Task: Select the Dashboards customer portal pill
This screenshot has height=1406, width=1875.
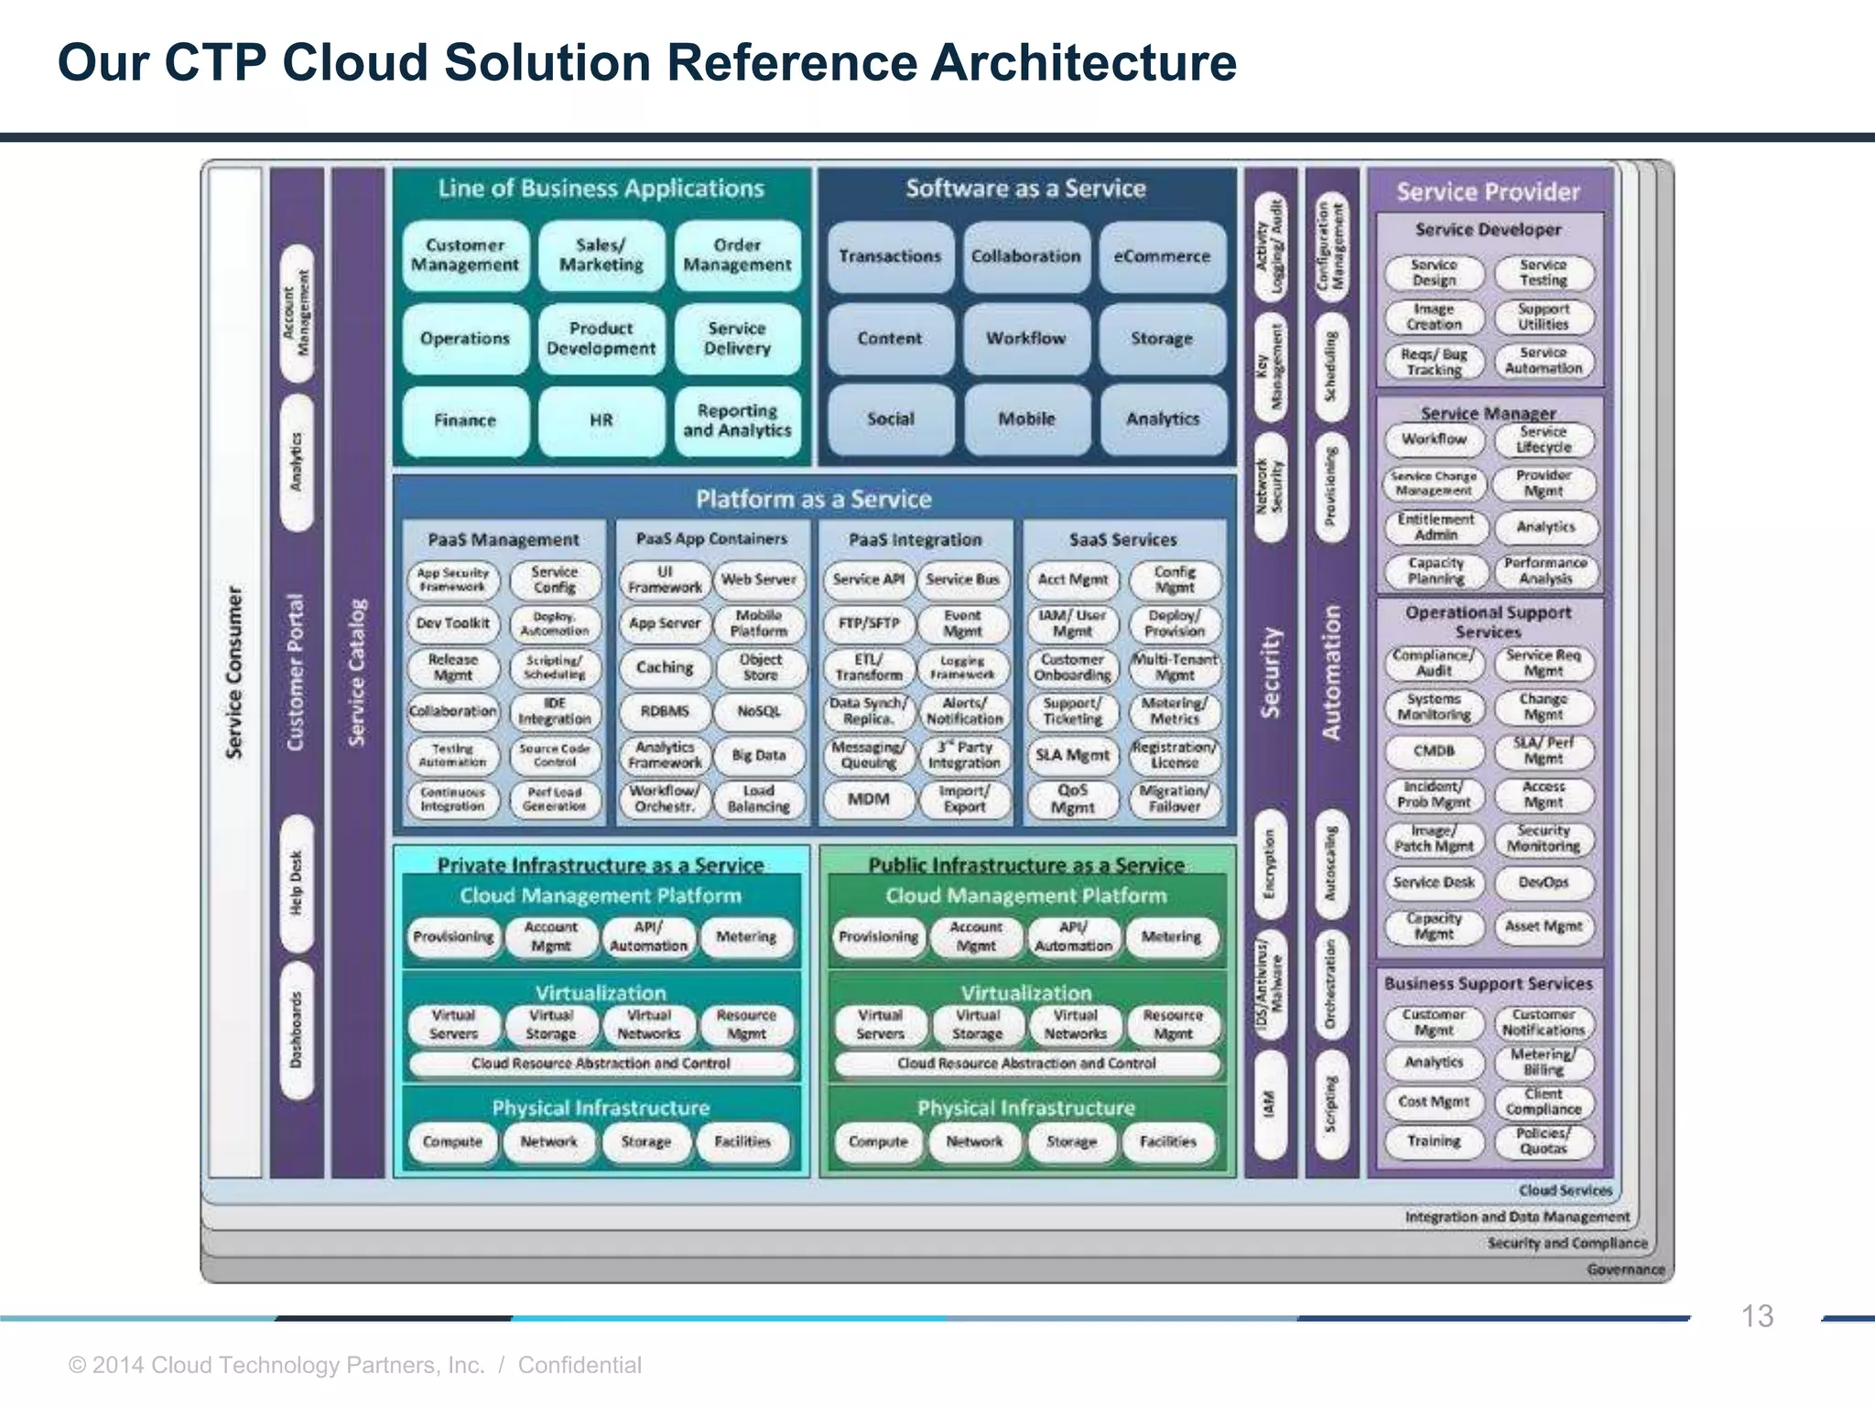Action: [296, 1031]
